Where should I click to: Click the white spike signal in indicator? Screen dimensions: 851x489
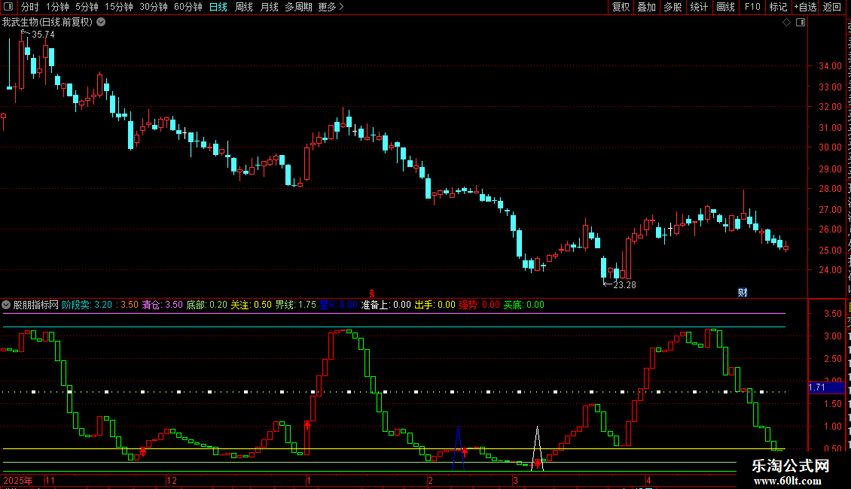pyautogui.click(x=537, y=448)
